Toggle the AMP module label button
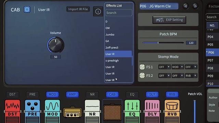Screen dimensions: 219x123 (x=72, y=94)
